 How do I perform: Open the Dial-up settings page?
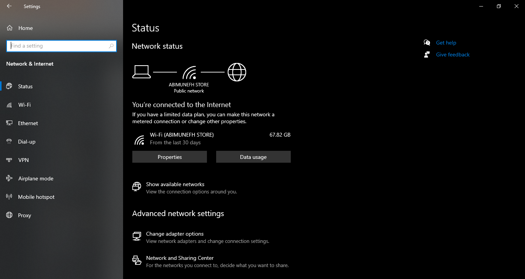tap(62, 142)
